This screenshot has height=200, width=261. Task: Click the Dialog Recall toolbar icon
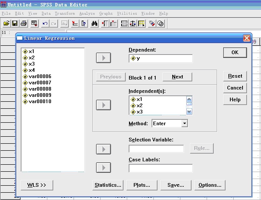click(x=34, y=23)
